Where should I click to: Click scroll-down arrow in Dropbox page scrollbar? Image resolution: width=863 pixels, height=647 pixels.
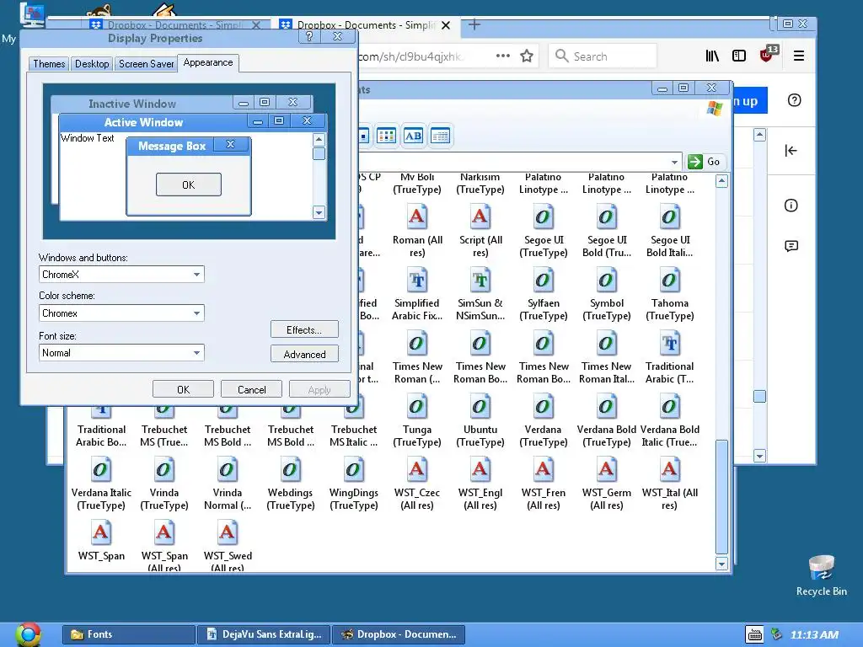(759, 456)
